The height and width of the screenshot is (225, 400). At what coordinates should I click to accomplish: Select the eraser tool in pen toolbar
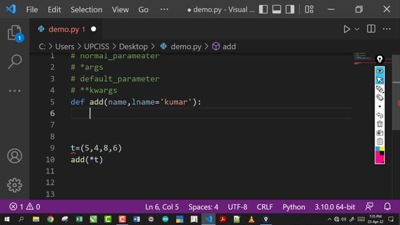[379, 97]
